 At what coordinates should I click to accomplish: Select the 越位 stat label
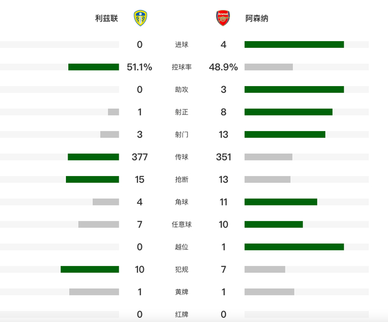(x=181, y=247)
